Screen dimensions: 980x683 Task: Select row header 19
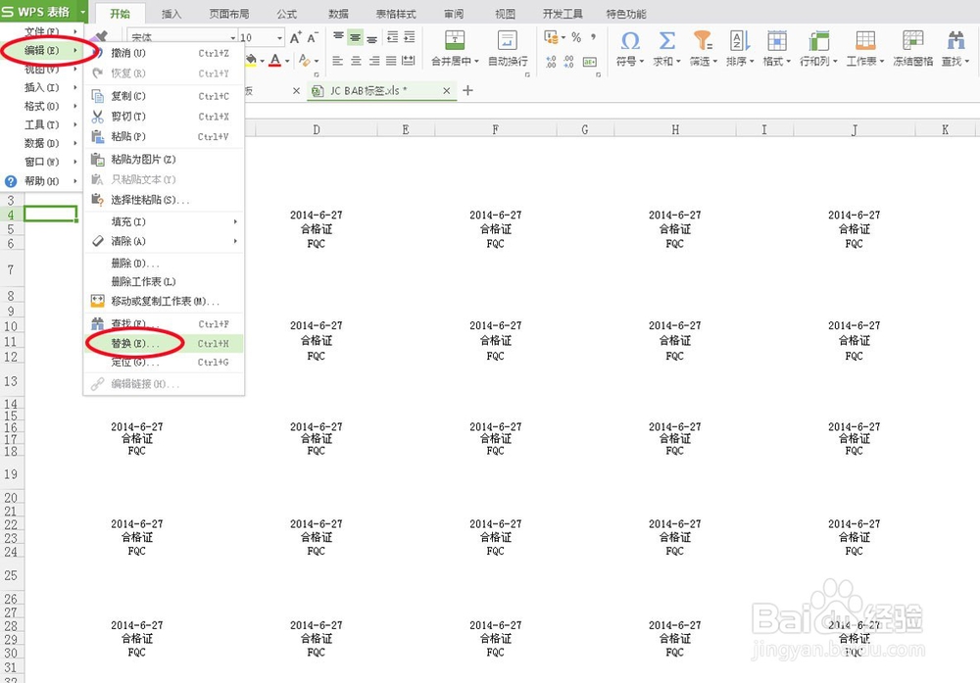(x=11, y=474)
